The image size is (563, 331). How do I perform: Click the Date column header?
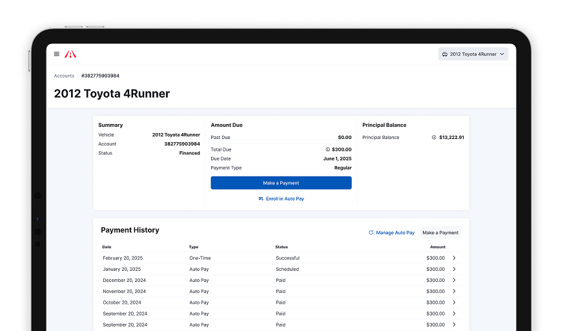point(107,247)
